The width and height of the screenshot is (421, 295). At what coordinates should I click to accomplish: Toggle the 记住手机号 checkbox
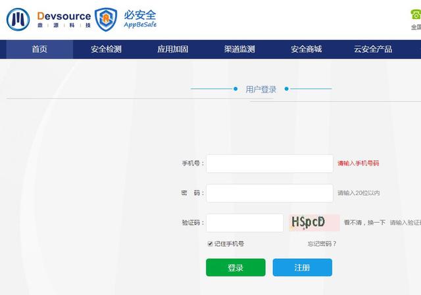click(210, 244)
